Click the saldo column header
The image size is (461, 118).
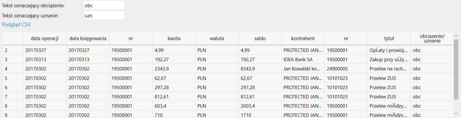coord(260,38)
